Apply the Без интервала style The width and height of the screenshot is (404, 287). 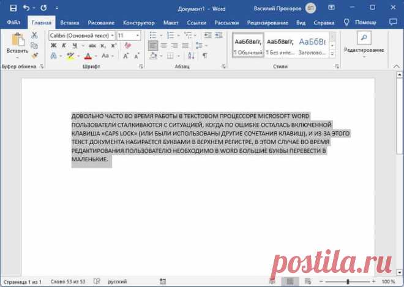coord(280,45)
